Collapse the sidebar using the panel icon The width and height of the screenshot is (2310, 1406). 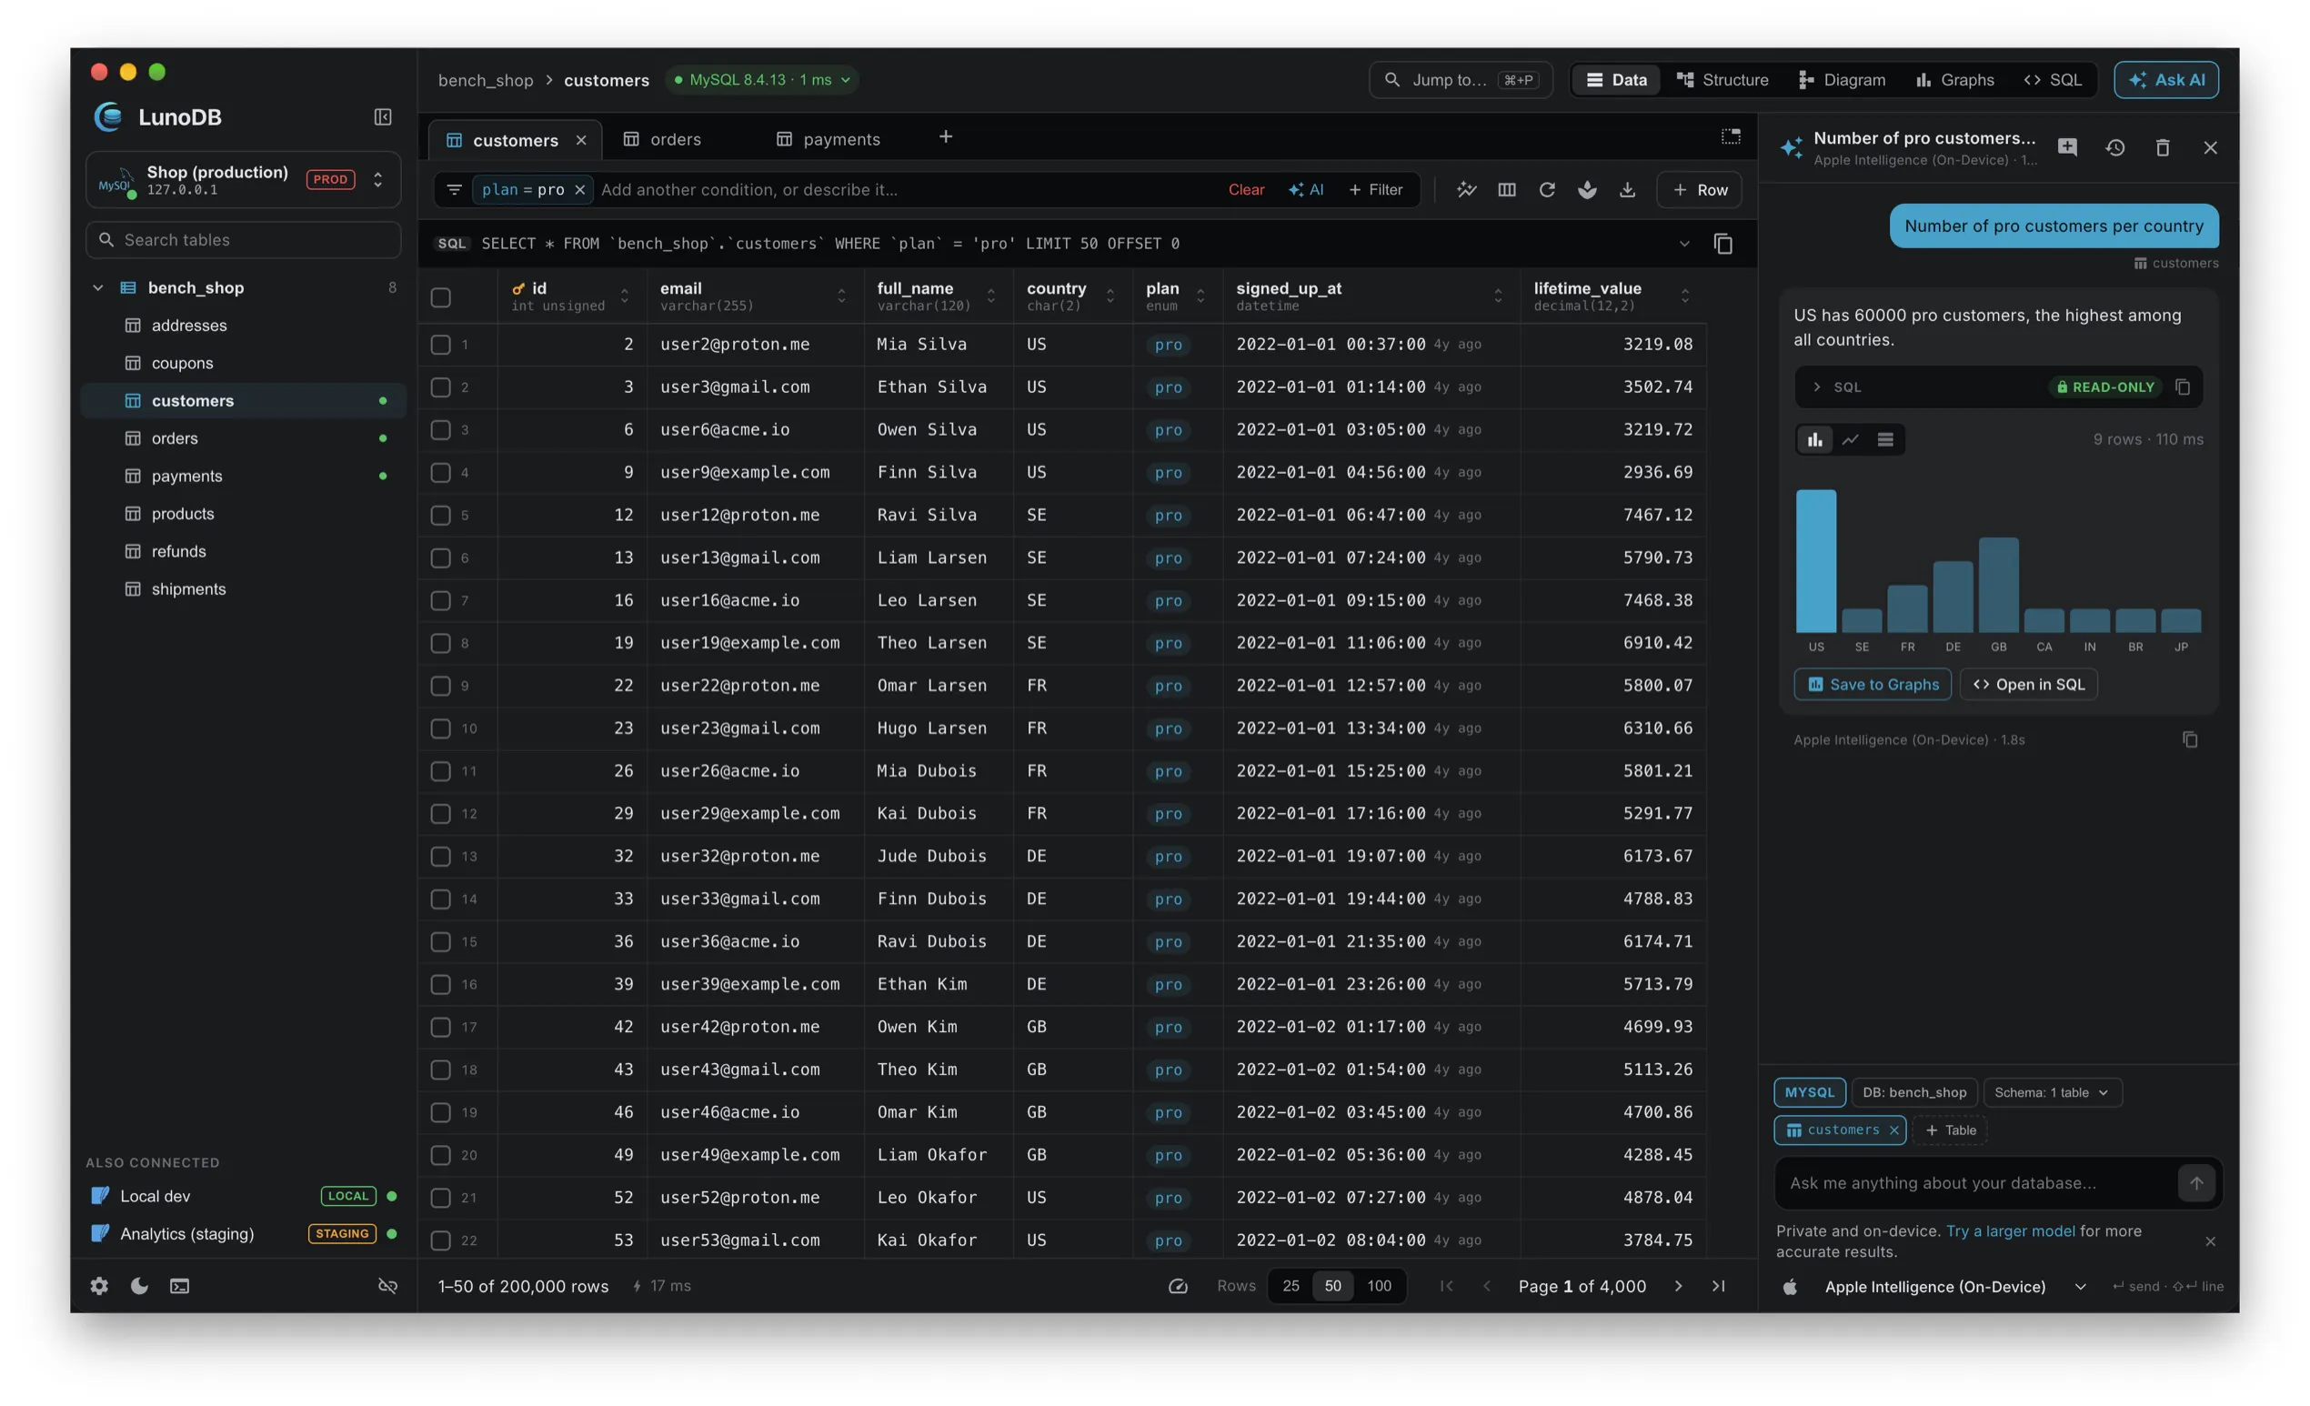[x=383, y=117]
